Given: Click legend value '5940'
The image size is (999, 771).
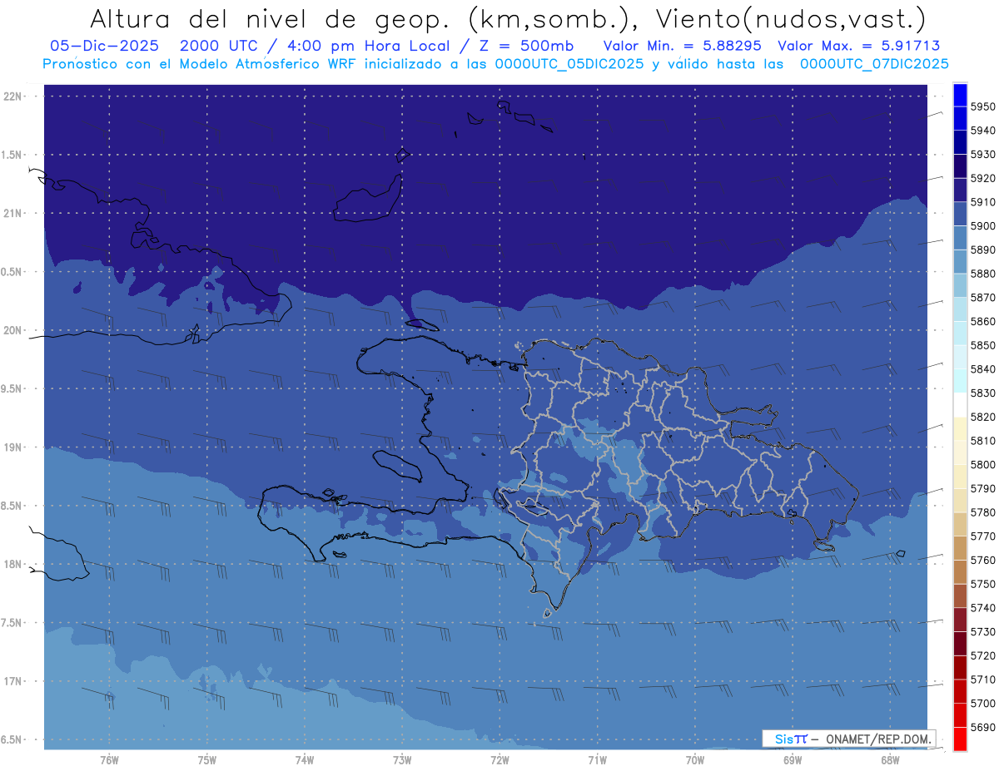Looking at the screenshot, I should coord(983,131).
